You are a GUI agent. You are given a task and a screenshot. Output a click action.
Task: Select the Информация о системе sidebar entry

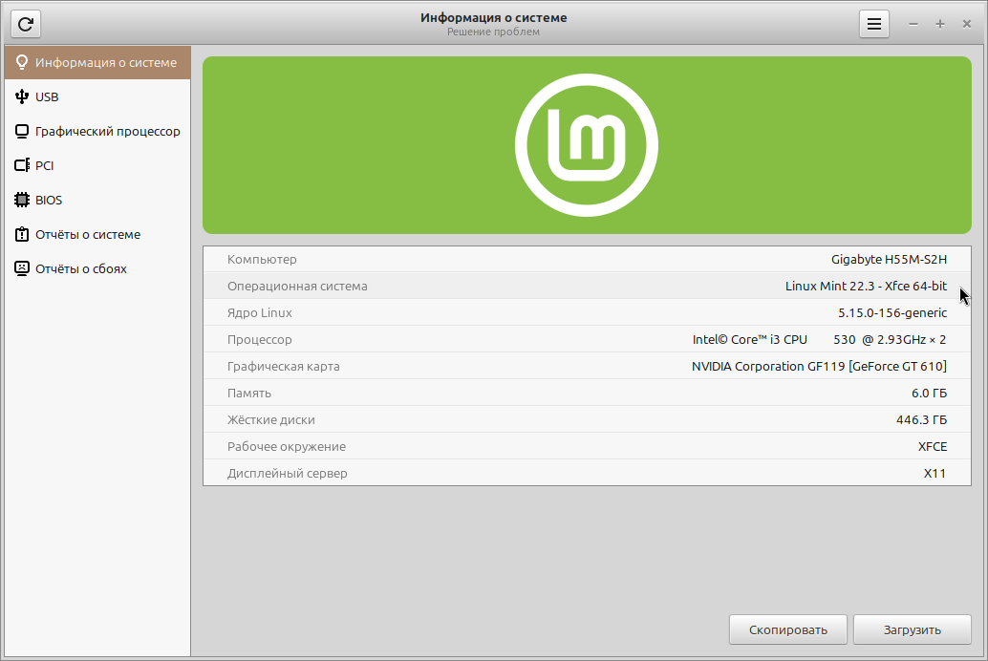click(97, 62)
